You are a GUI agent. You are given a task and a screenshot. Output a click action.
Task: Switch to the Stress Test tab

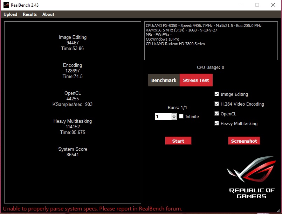click(196, 80)
